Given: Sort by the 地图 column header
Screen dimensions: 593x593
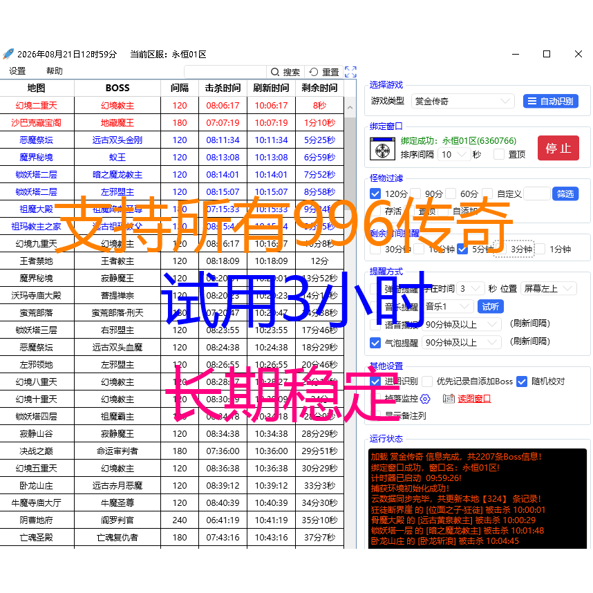Looking at the screenshot, I should [x=37, y=88].
